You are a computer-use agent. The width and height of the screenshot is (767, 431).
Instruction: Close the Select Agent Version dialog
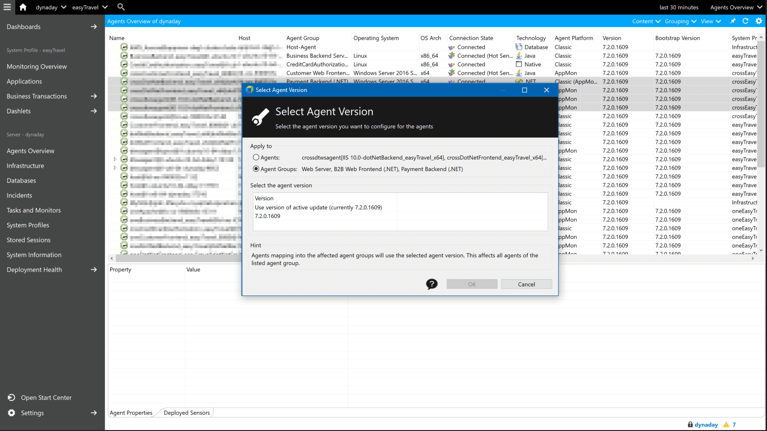pos(547,90)
